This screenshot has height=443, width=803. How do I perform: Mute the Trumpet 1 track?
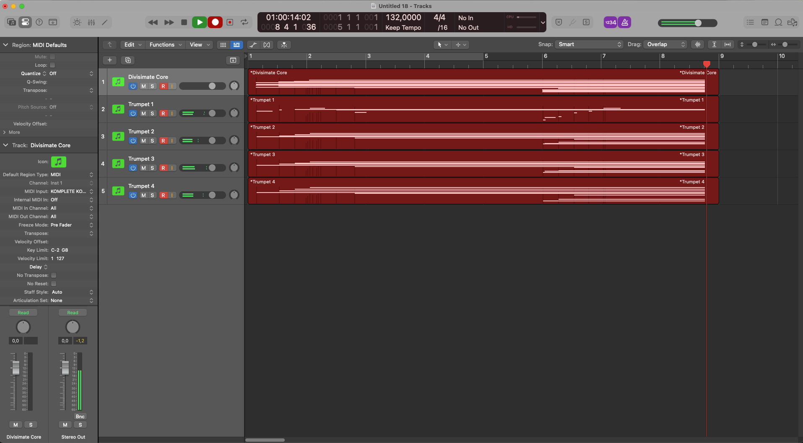pyautogui.click(x=143, y=113)
